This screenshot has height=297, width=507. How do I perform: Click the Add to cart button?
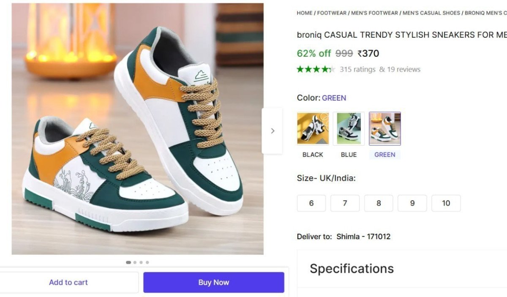tap(69, 282)
